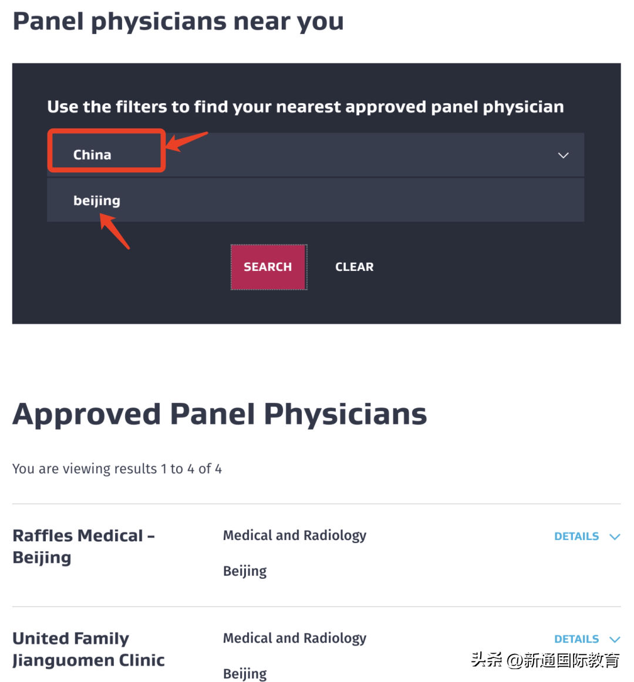The height and width of the screenshot is (682, 634).
Task: Click the "Beijing" location under Raffles Medical
Action: (245, 571)
